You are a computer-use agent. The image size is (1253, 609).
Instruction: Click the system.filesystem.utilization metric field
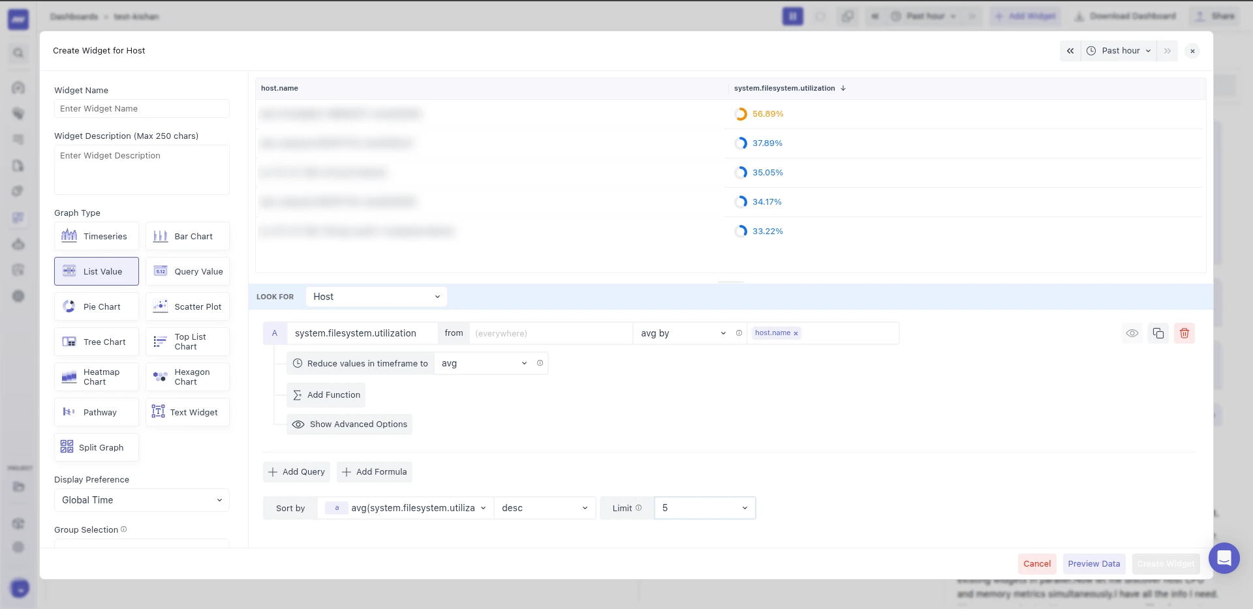pos(363,333)
